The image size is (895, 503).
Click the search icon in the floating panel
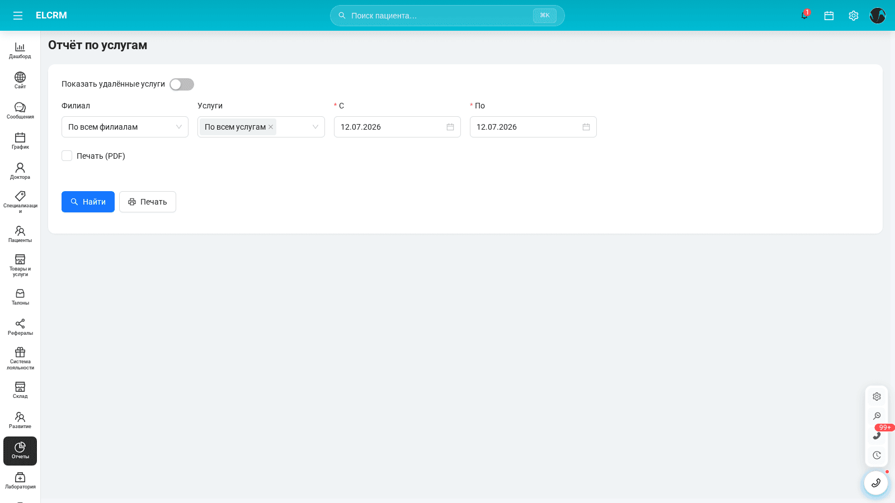[877, 416]
